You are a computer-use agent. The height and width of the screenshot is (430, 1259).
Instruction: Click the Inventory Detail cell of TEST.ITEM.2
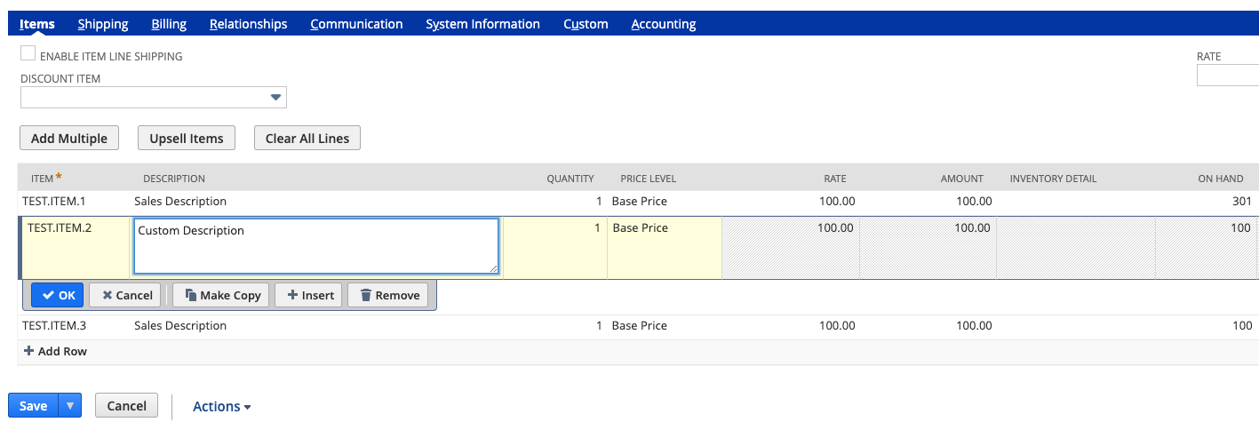coord(1075,247)
